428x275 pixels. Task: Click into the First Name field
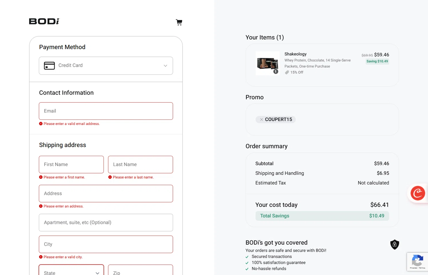71,164
